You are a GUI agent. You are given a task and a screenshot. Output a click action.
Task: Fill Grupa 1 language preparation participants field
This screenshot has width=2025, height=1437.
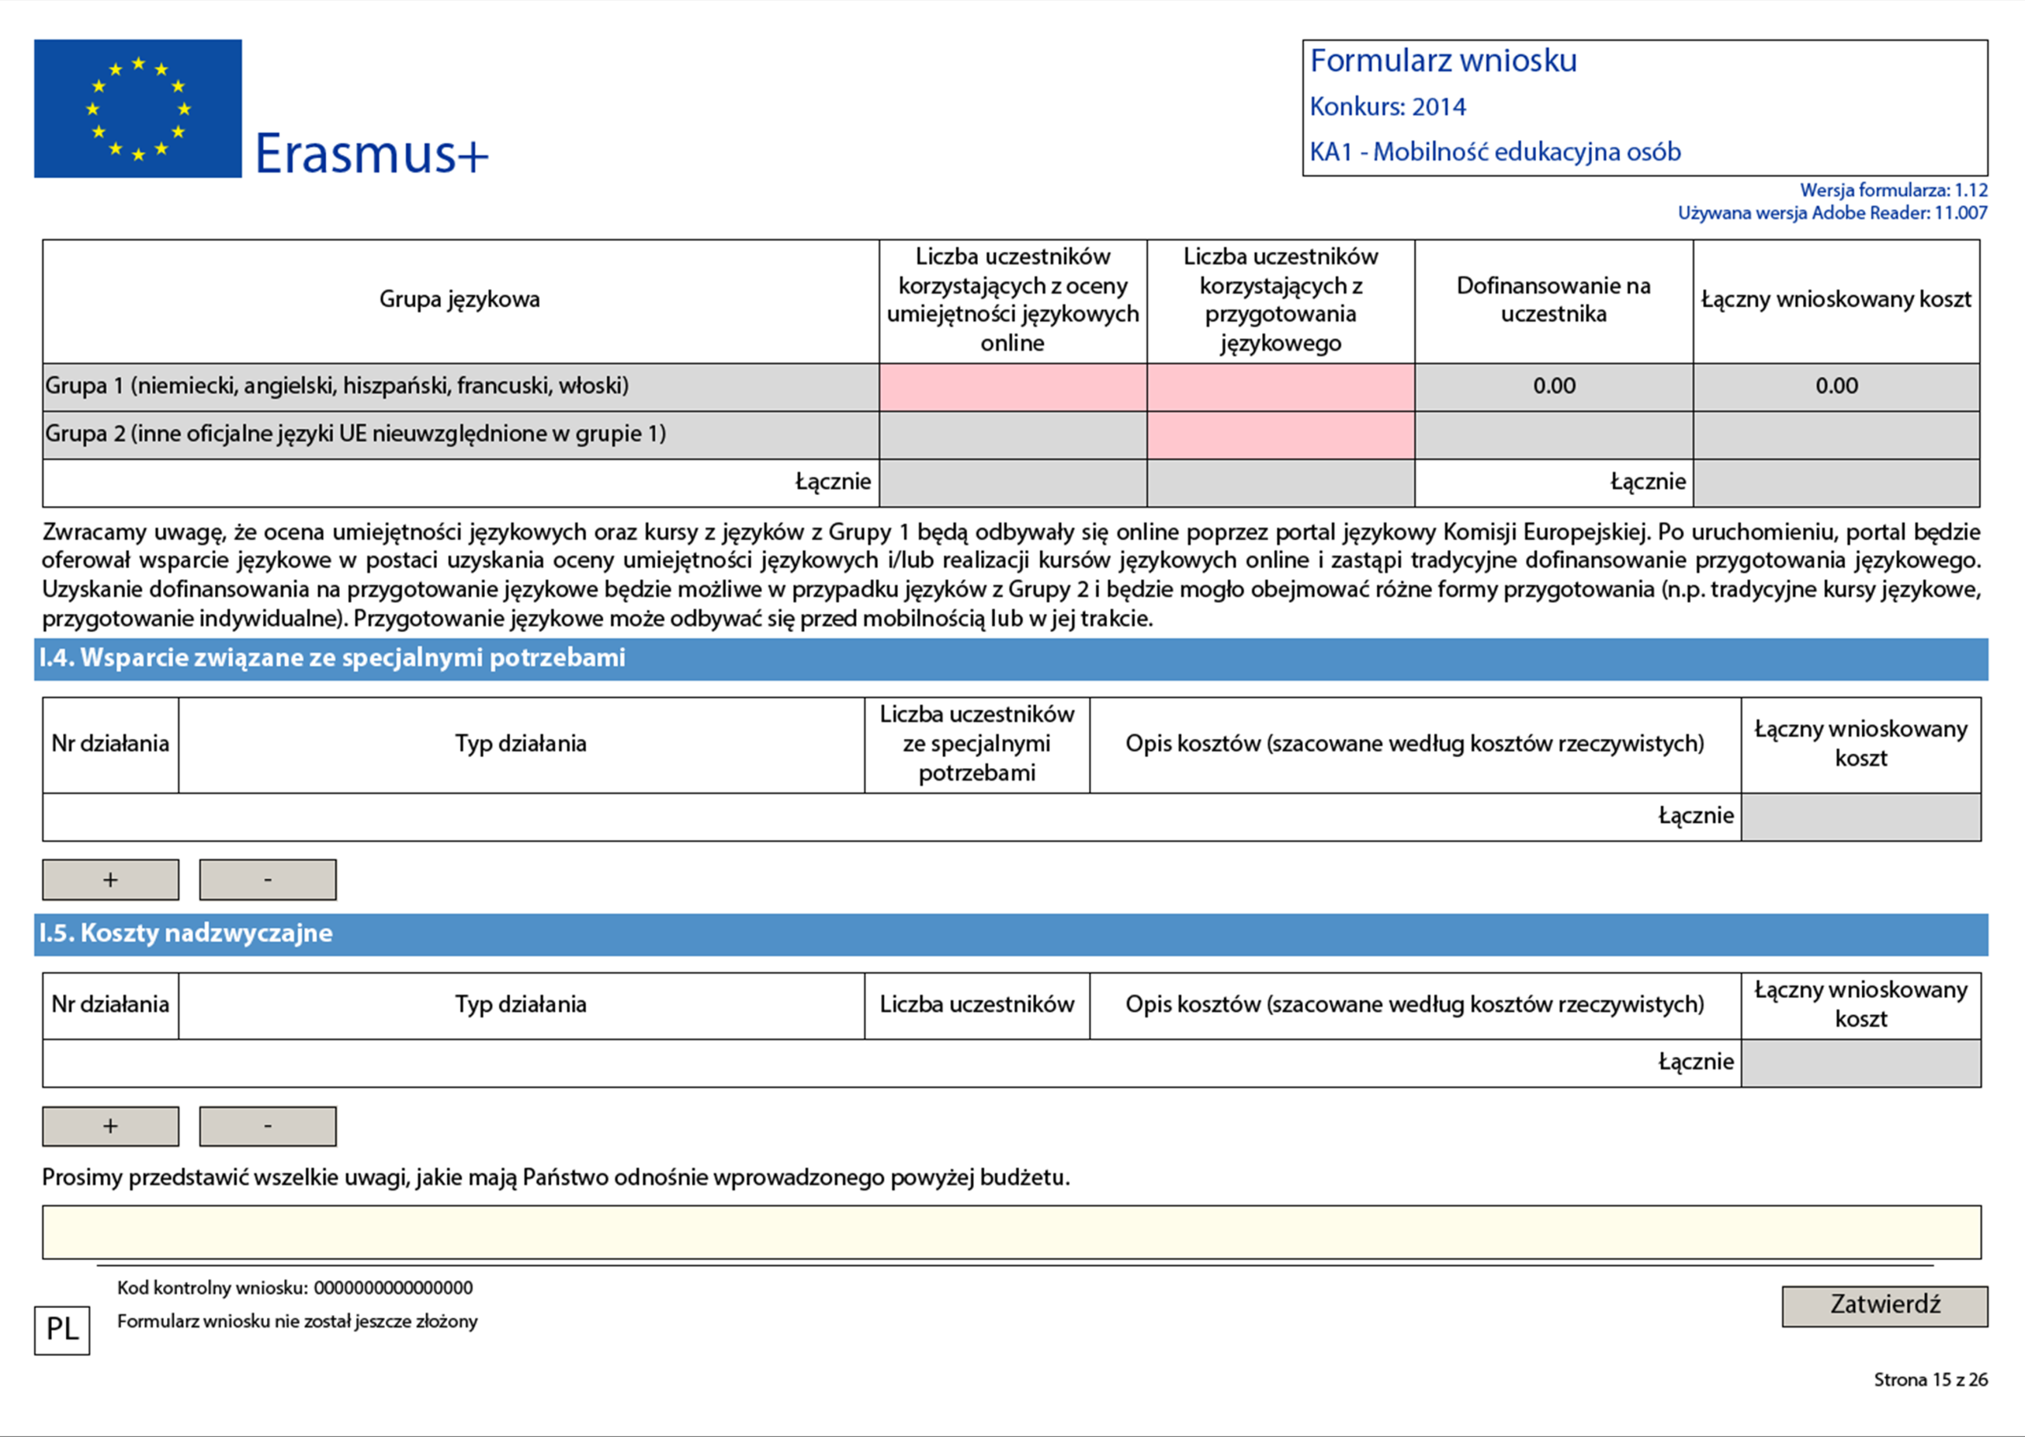1281,386
